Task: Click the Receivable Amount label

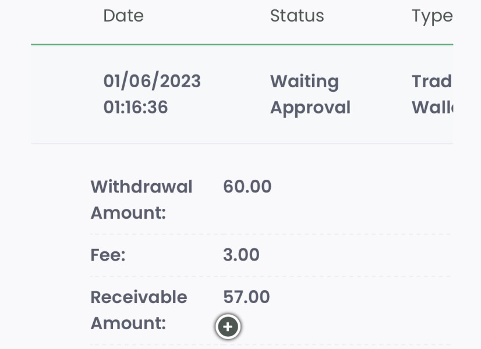Action: pos(139,310)
